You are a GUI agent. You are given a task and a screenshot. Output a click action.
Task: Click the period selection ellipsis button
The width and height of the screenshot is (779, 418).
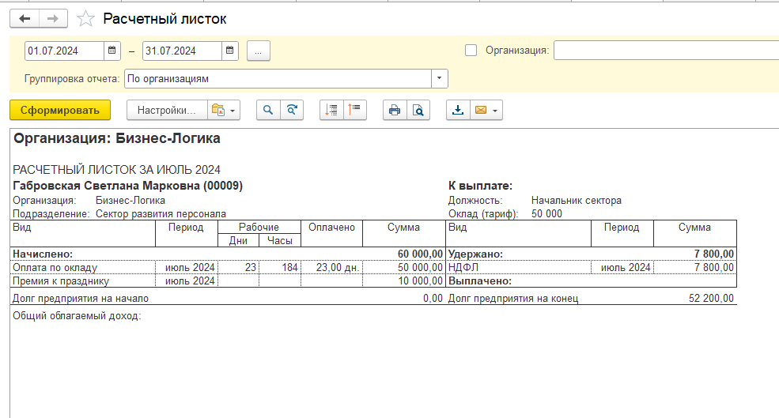point(259,51)
